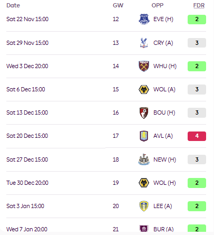Click the Newcastle club crest
The width and height of the screenshot is (214, 235).
(x=144, y=159)
